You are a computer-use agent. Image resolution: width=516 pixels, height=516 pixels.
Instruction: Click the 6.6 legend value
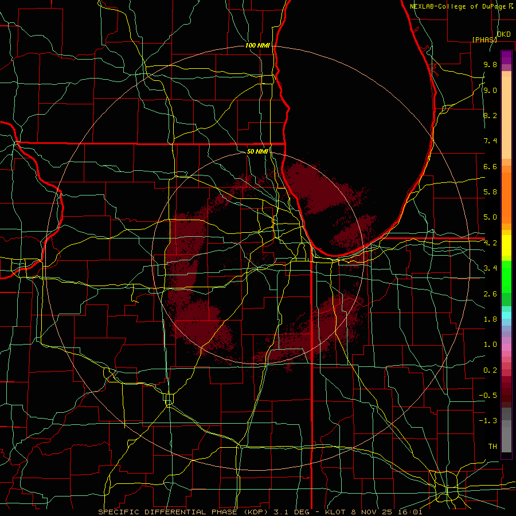(490, 166)
